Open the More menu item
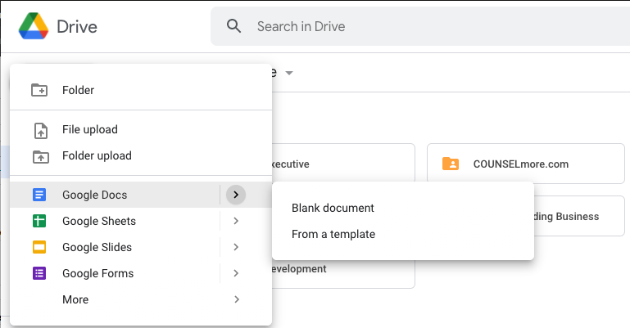 (x=141, y=299)
